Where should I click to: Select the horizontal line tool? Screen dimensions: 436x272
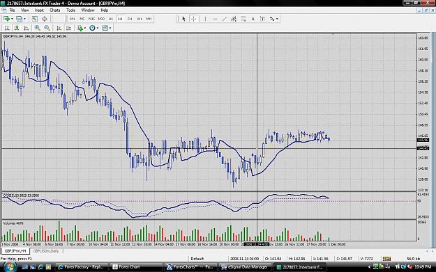tap(215, 19)
